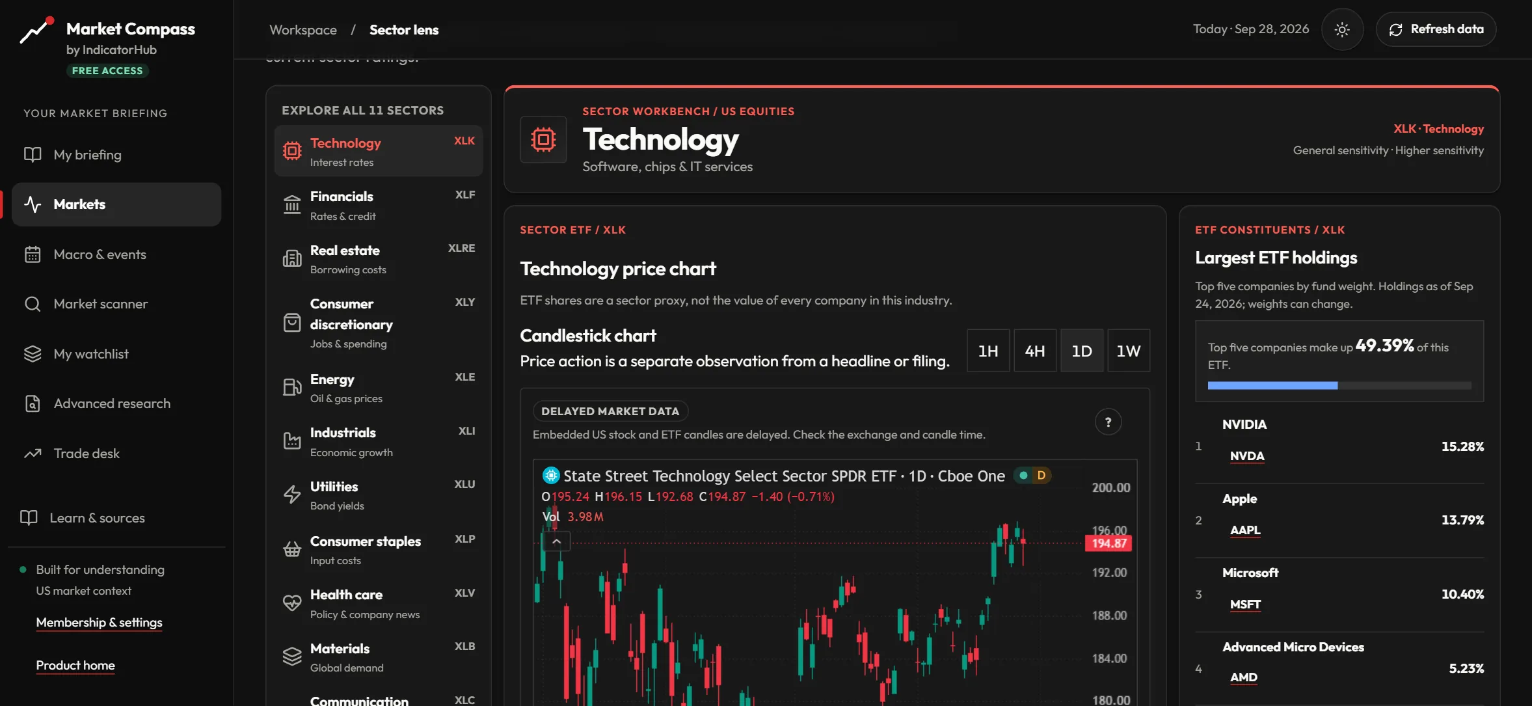Image resolution: width=1532 pixels, height=706 pixels.
Task: Switch chart to 1W timeframe
Action: 1129,351
